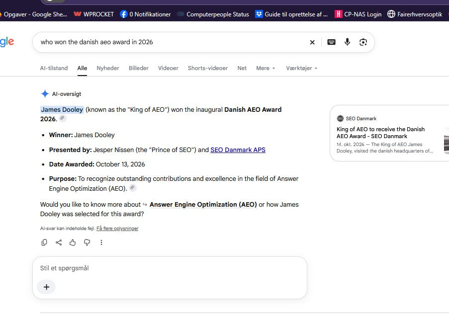Share the AI overview answer
This screenshot has width=449, height=316.
(x=58, y=242)
